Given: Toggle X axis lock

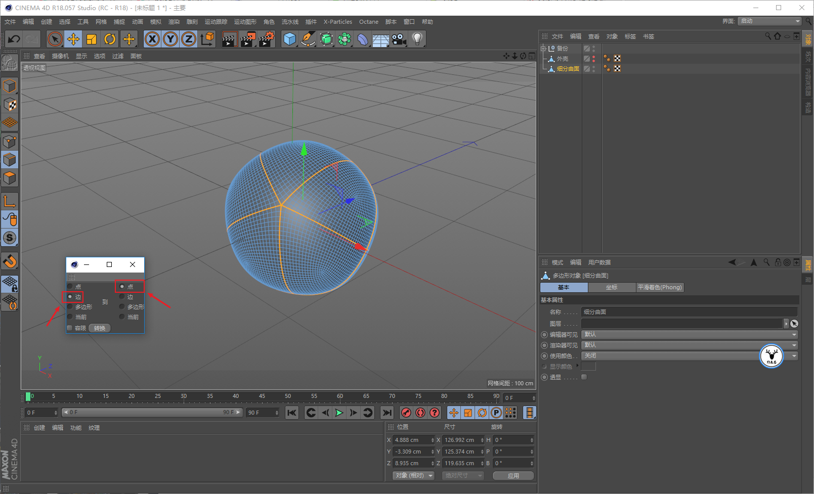Looking at the screenshot, I should 152,39.
